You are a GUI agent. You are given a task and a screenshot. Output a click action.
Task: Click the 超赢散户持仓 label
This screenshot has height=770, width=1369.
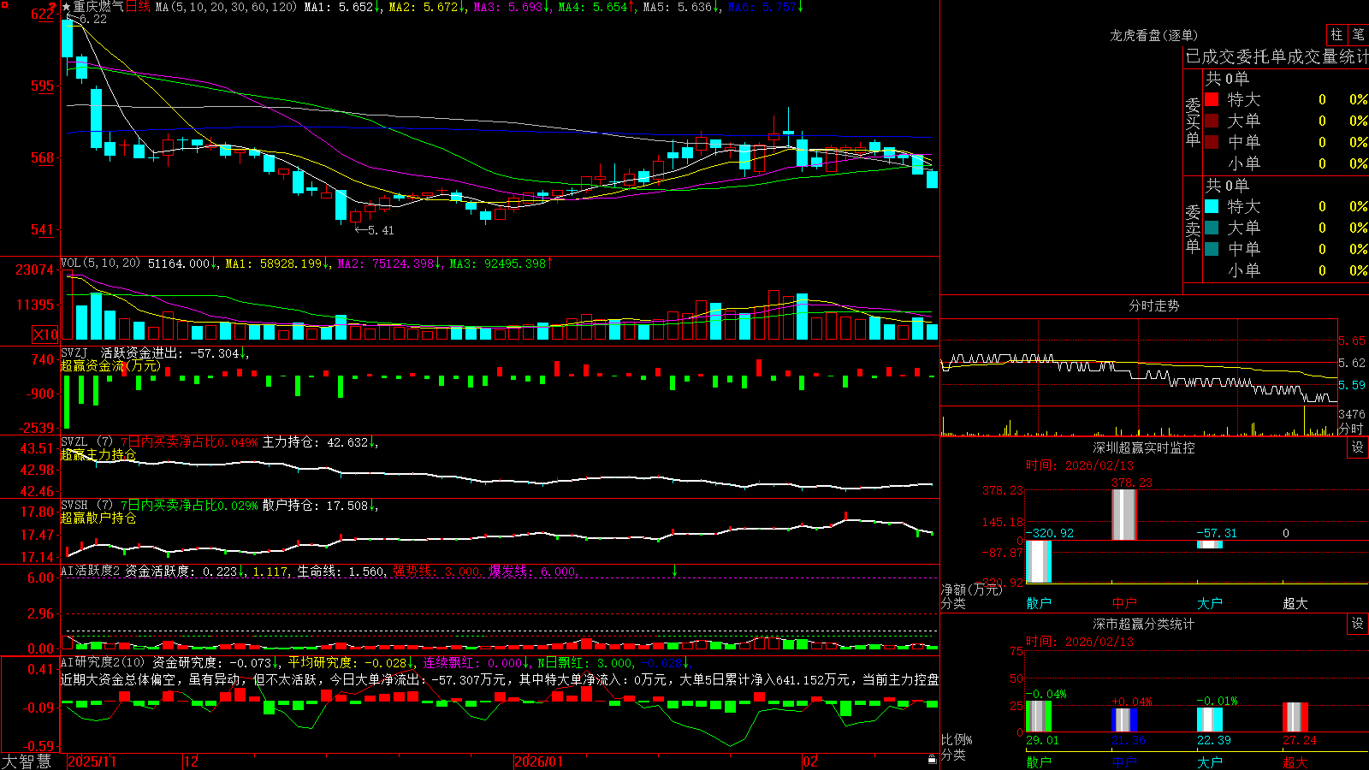[98, 518]
